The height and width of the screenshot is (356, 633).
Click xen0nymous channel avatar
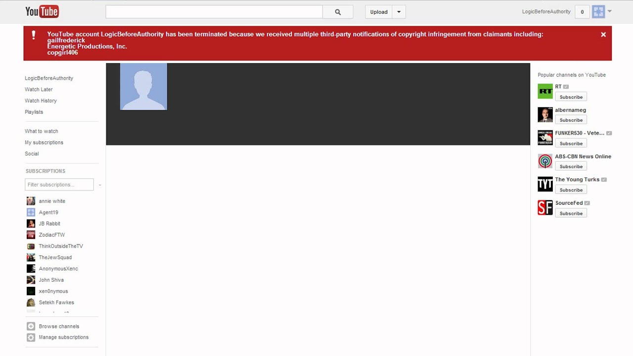tap(31, 291)
